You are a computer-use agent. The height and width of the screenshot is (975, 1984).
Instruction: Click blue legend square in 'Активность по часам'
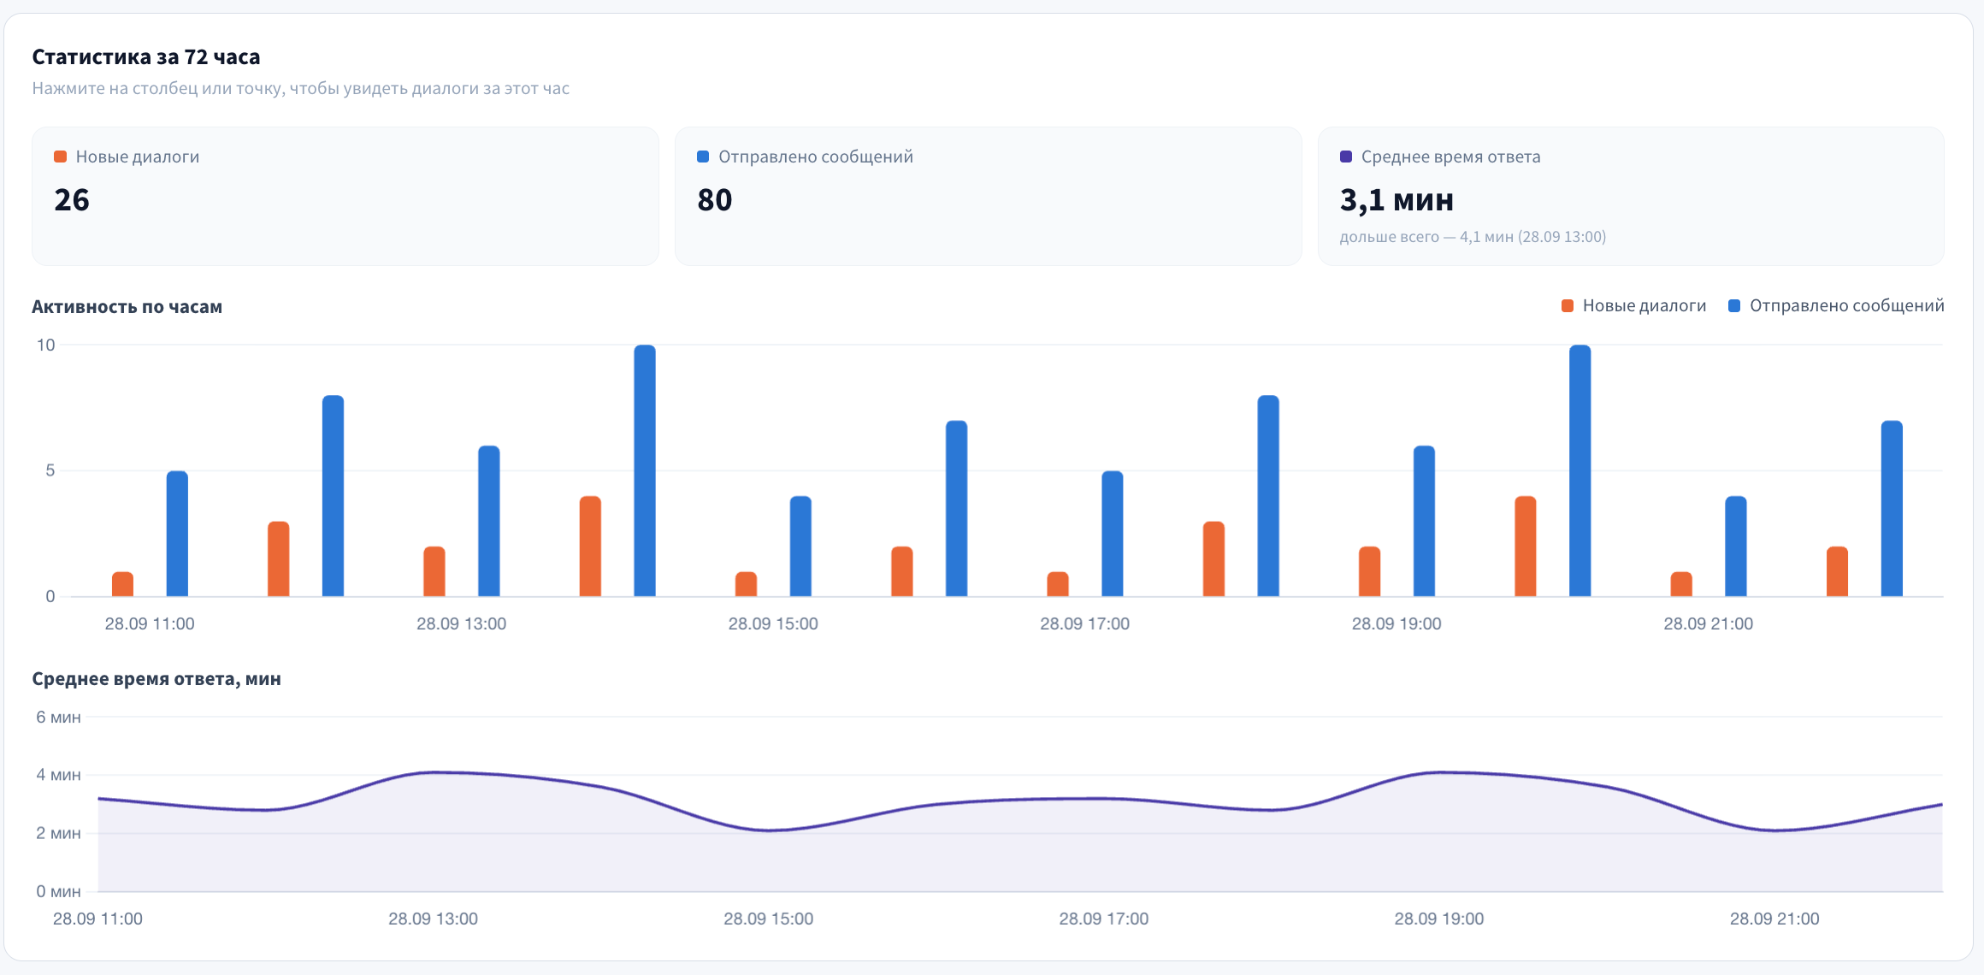1734,305
